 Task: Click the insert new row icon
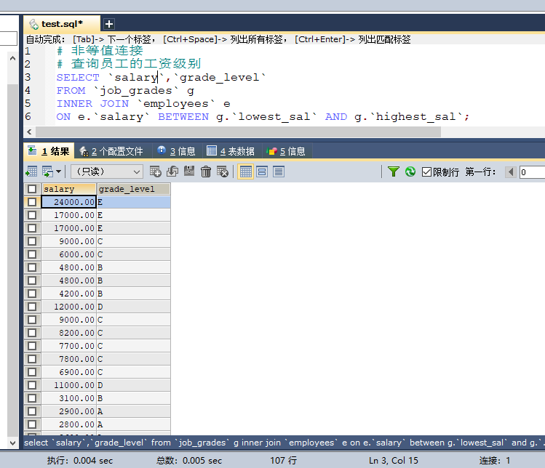coord(155,172)
